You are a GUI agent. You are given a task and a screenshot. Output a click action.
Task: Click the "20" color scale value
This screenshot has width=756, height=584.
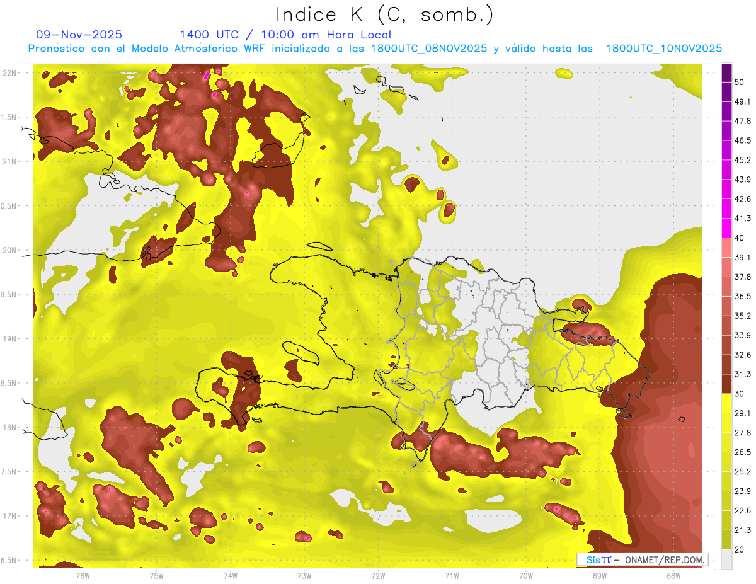pos(740,549)
